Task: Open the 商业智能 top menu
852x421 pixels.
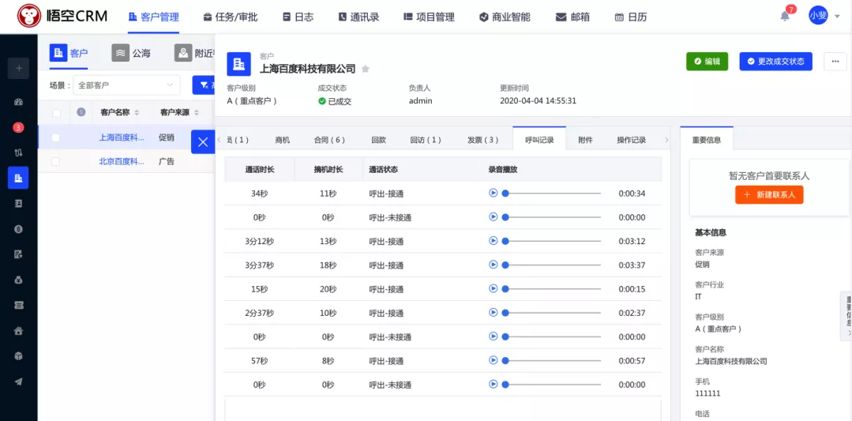Action: 505,17
